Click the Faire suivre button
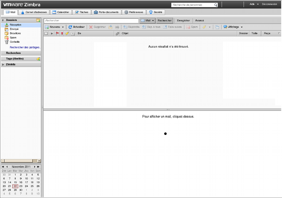282x198 pixels. (172, 27)
